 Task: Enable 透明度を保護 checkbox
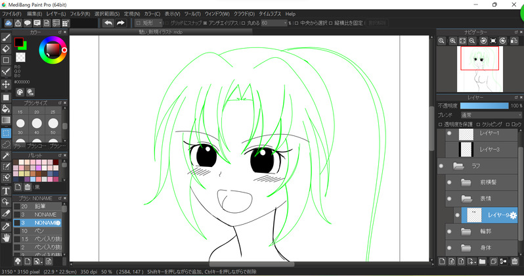[x=440, y=124]
